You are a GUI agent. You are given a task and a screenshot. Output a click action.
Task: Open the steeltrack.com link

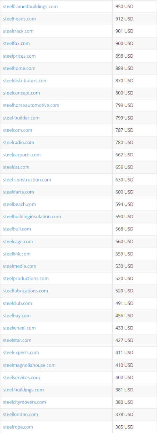[x=18, y=31]
